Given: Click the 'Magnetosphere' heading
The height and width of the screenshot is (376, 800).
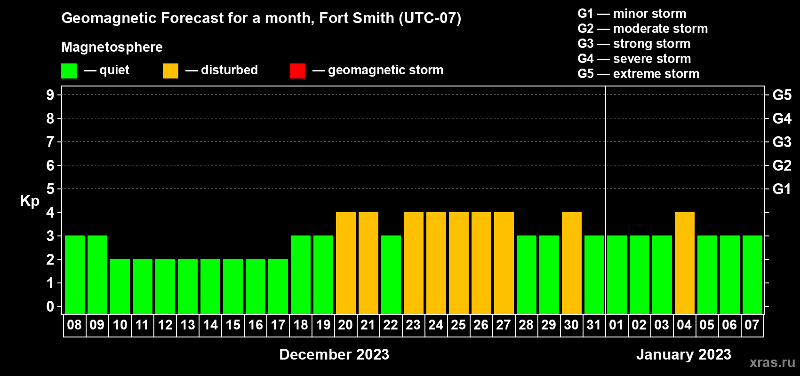Looking at the screenshot, I should [x=112, y=47].
